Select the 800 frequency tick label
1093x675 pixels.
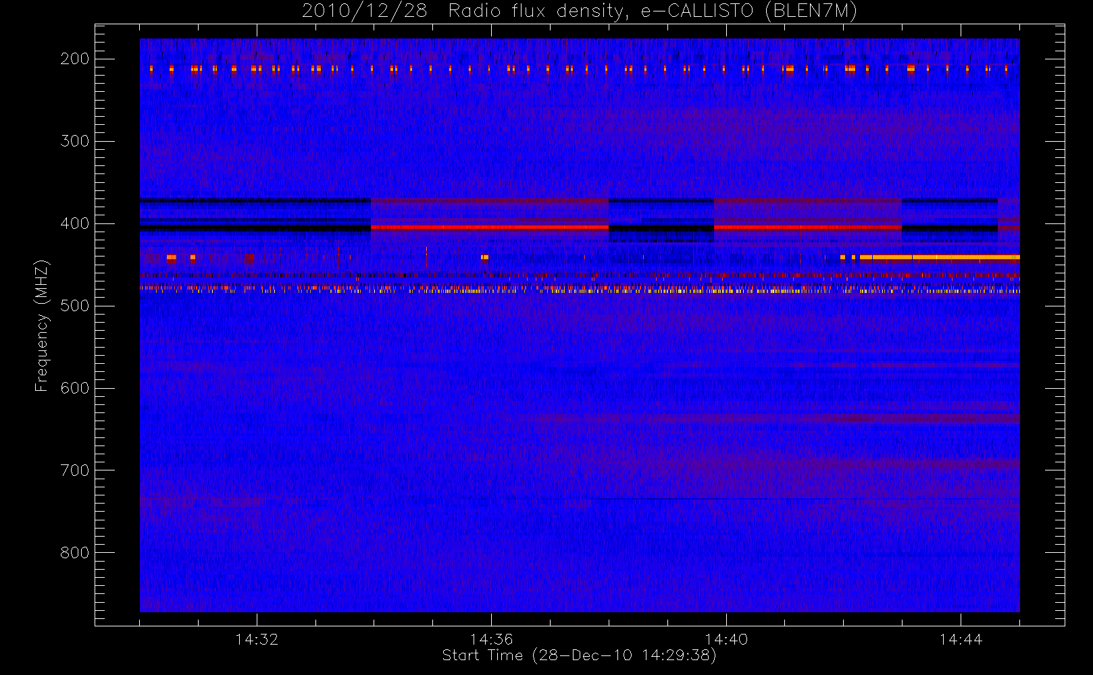(75, 553)
